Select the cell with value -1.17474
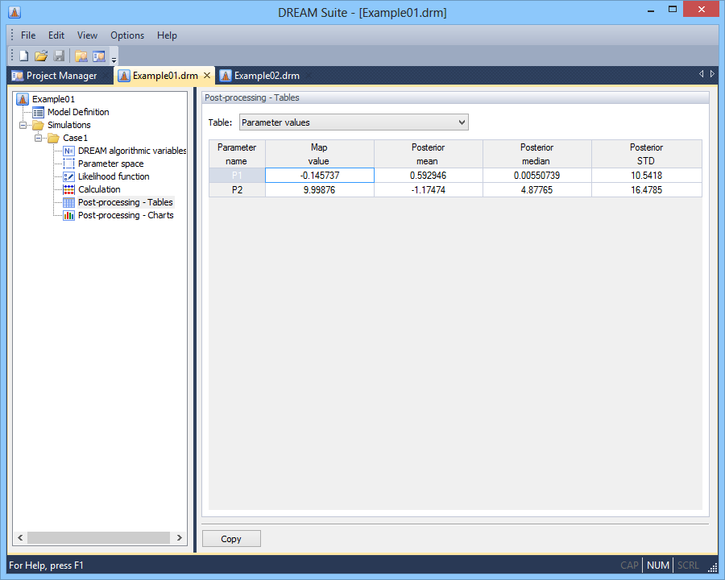The image size is (725, 580). [429, 189]
